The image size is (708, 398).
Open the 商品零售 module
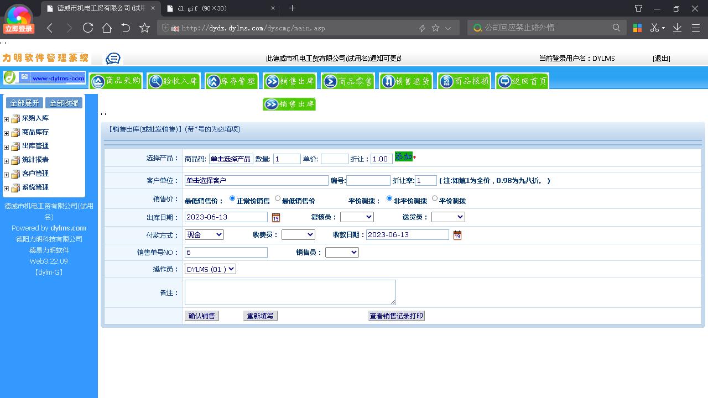pos(348,80)
